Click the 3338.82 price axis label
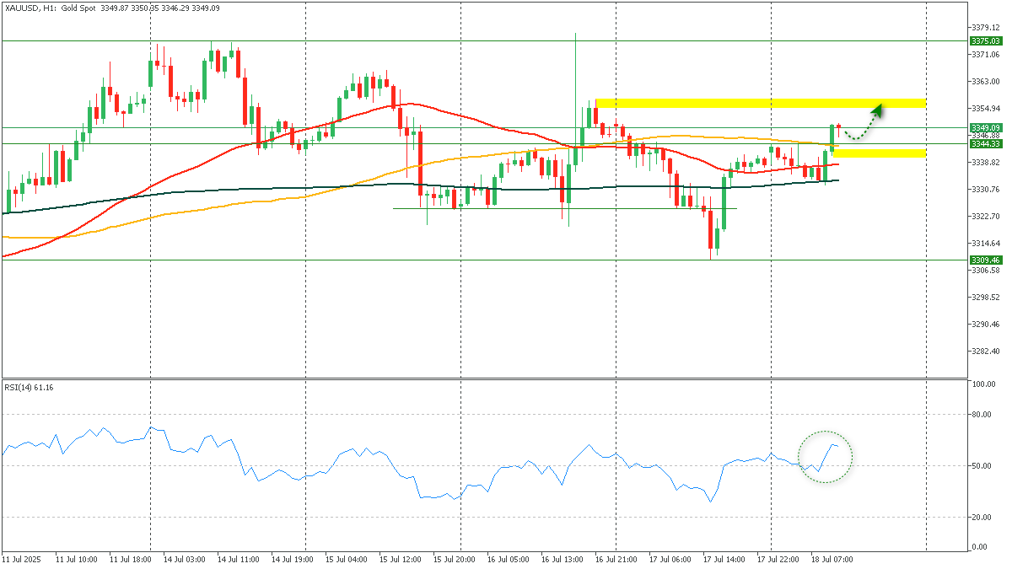The height and width of the screenshot is (569, 1012). pyautogui.click(x=986, y=162)
